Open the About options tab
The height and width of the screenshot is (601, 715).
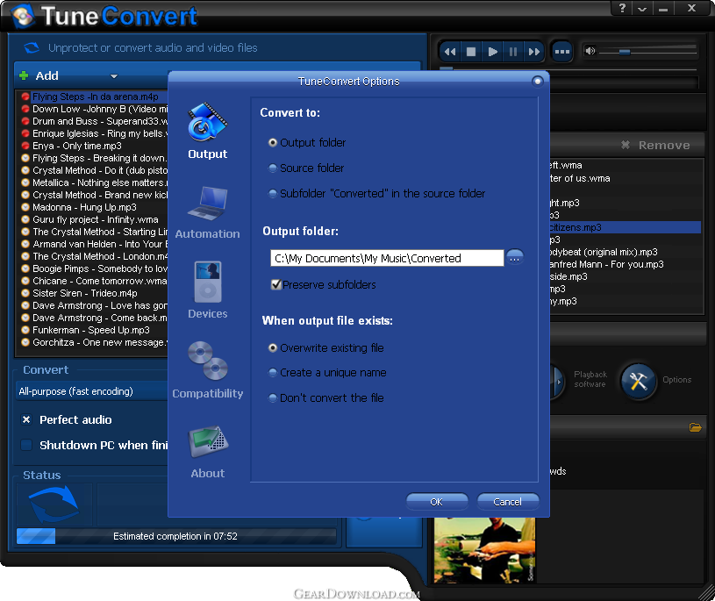point(207,453)
